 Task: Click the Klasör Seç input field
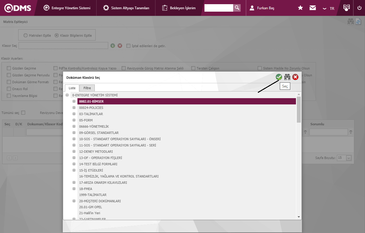point(63,45)
